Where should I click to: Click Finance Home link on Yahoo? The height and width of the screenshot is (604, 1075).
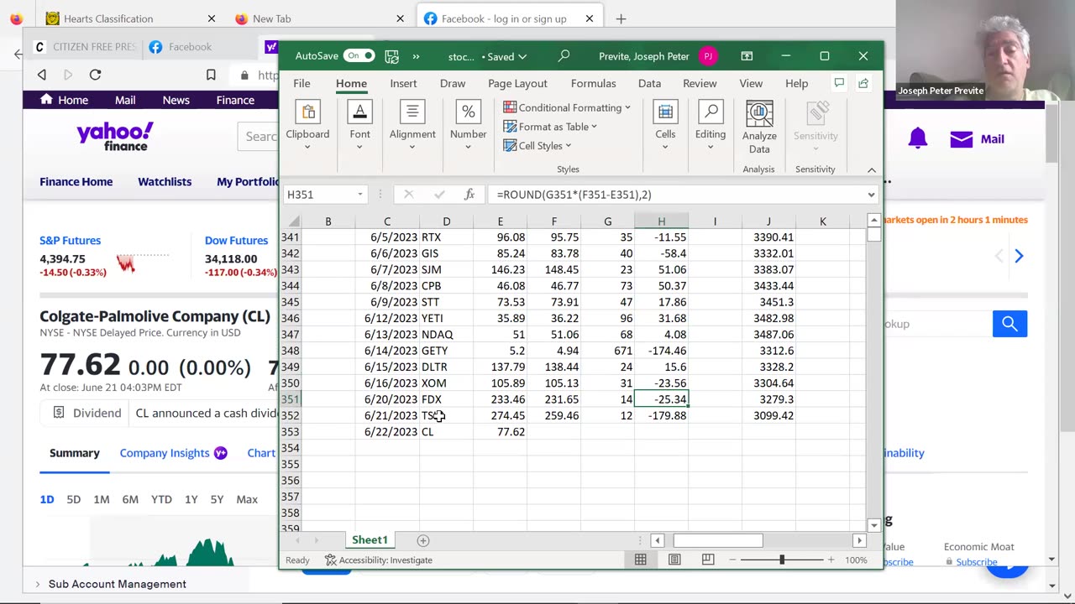click(76, 182)
